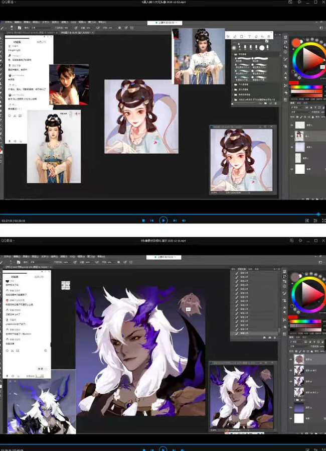Go to previous file in hanfu-girl player
The width and height of the screenshot is (326, 451).
[x=152, y=220]
